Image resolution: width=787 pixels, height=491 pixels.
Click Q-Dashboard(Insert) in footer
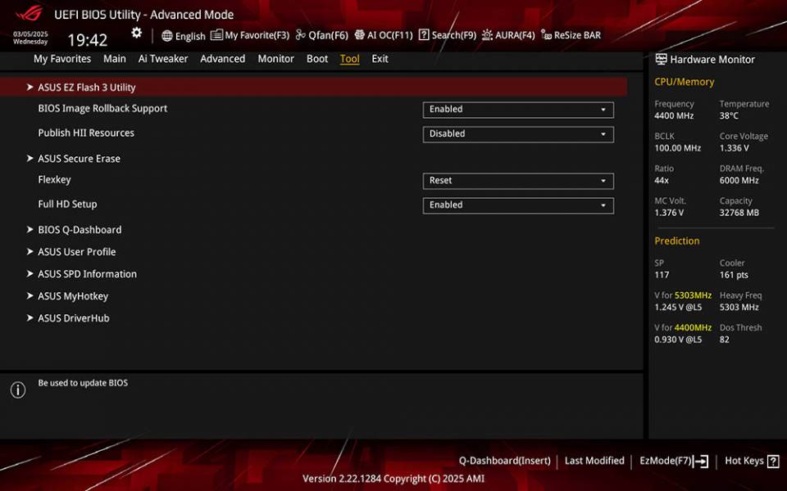coord(504,461)
